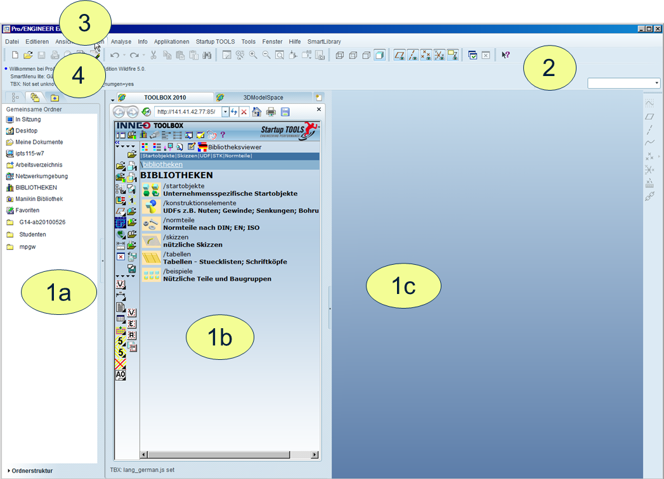Screen dimensions: 664x479
Task: Open the browser URL history dropdown
Action: [x=225, y=112]
